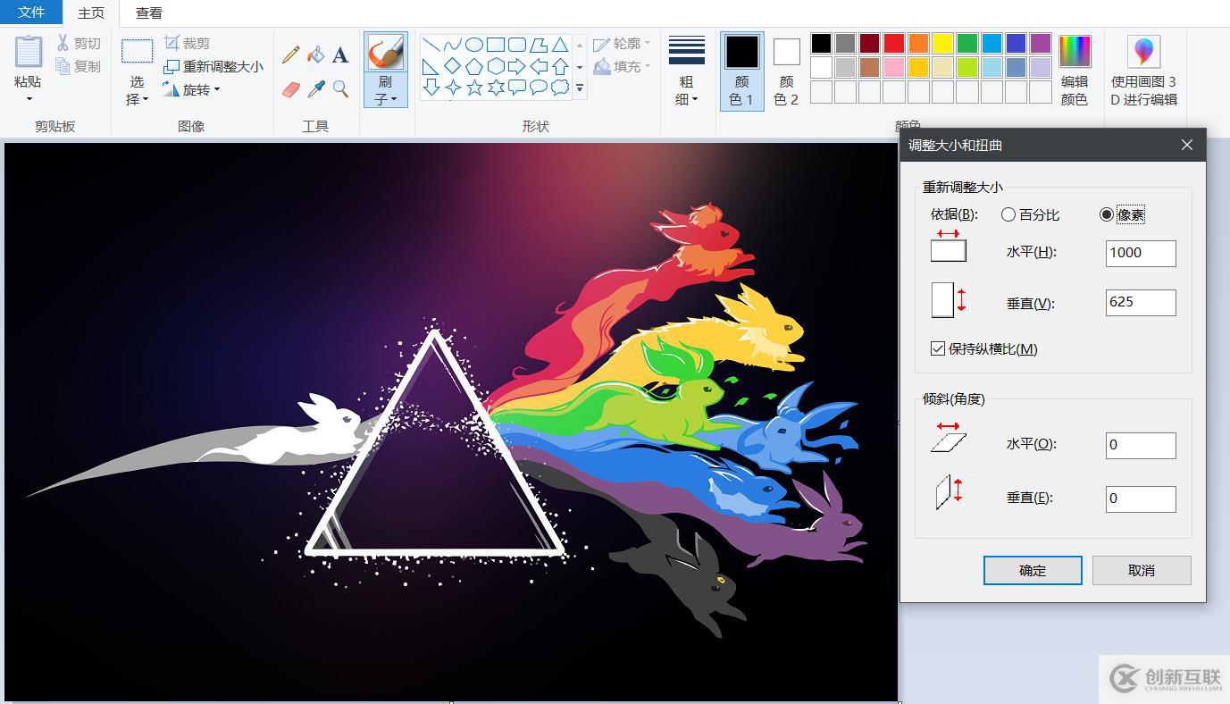Click the 水平(O) skew input field
The image size is (1230, 704).
click(x=1141, y=445)
